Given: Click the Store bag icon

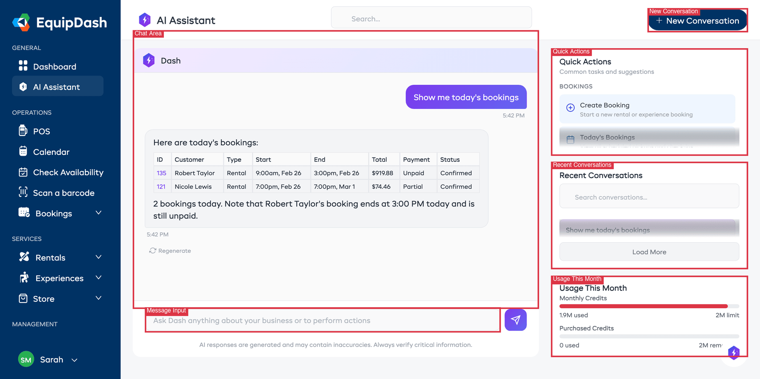Looking at the screenshot, I should click(x=23, y=298).
